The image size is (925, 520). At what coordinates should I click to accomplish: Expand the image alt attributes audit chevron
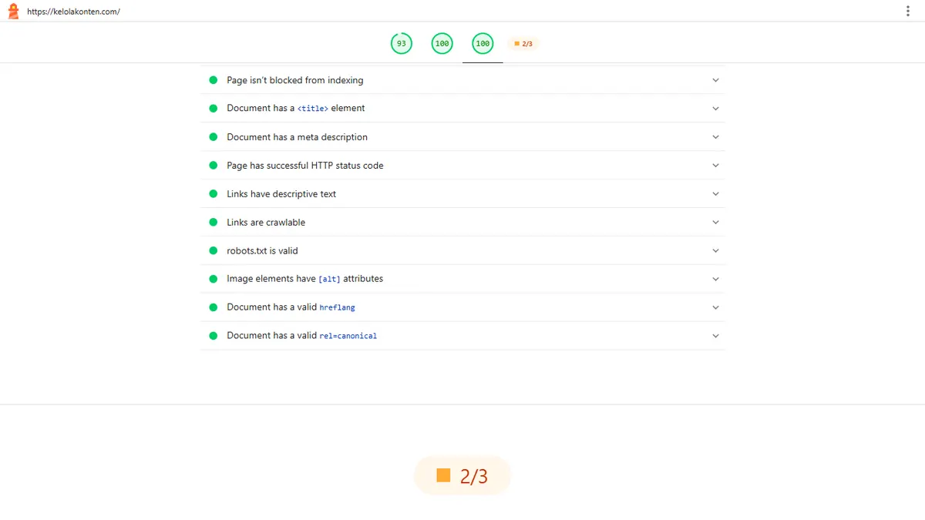coord(715,279)
